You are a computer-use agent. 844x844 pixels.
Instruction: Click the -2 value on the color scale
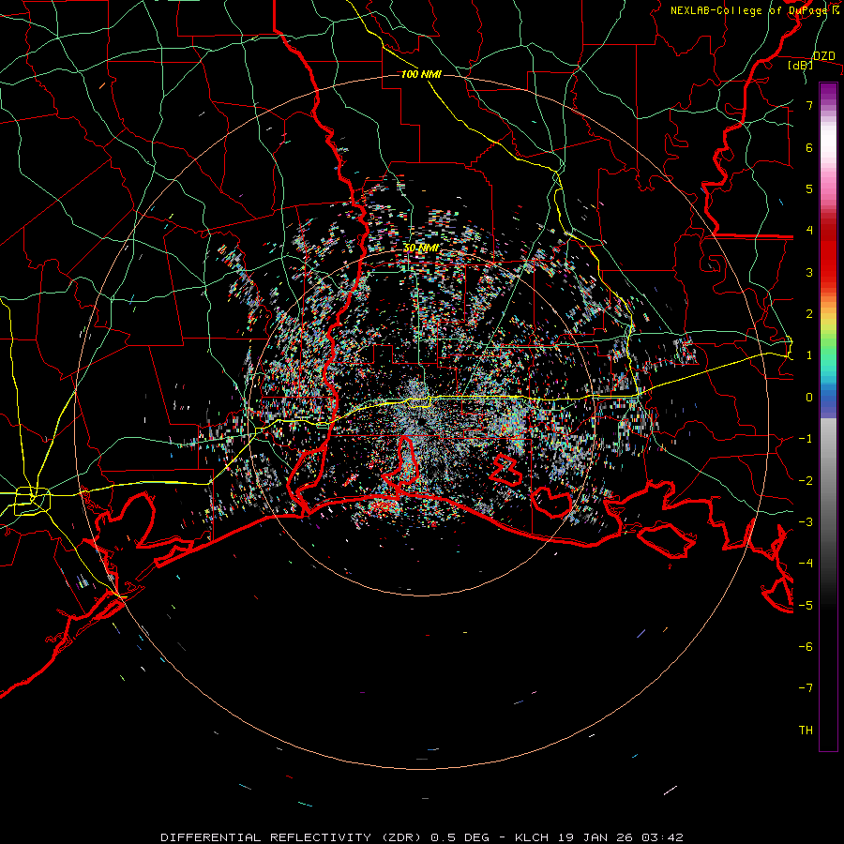806,480
